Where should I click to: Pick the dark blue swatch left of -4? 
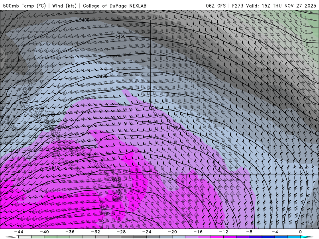[268, 237]
